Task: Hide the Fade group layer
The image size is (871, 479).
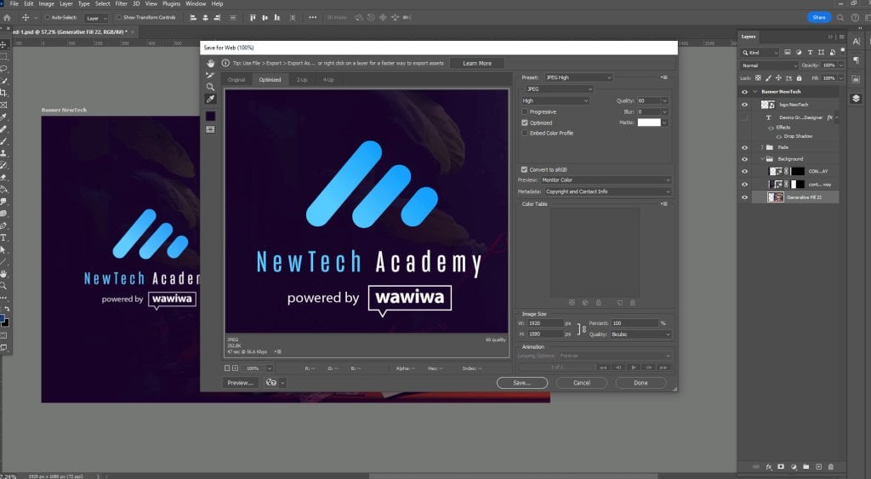Action: tap(744, 147)
